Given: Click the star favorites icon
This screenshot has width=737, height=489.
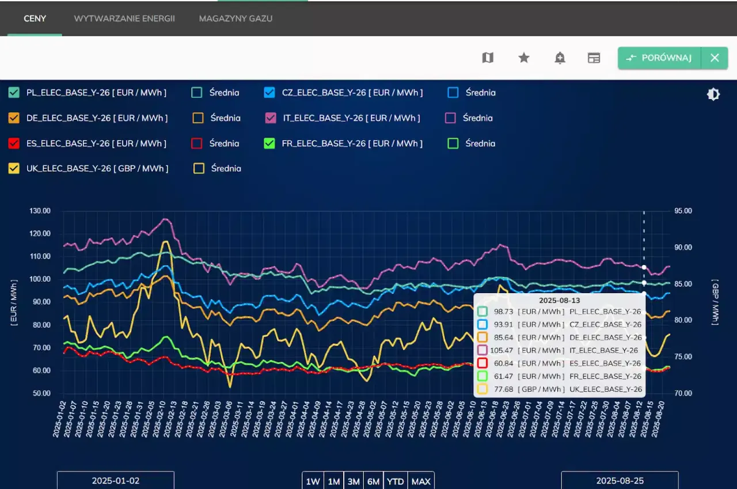Looking at the screenshot, I should pos(524,58).
